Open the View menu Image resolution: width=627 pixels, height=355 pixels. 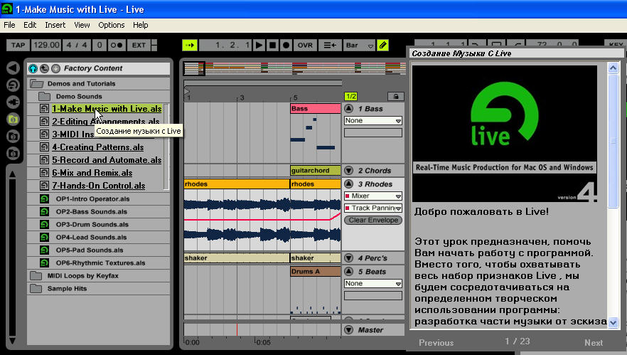(x=82, y=25)
